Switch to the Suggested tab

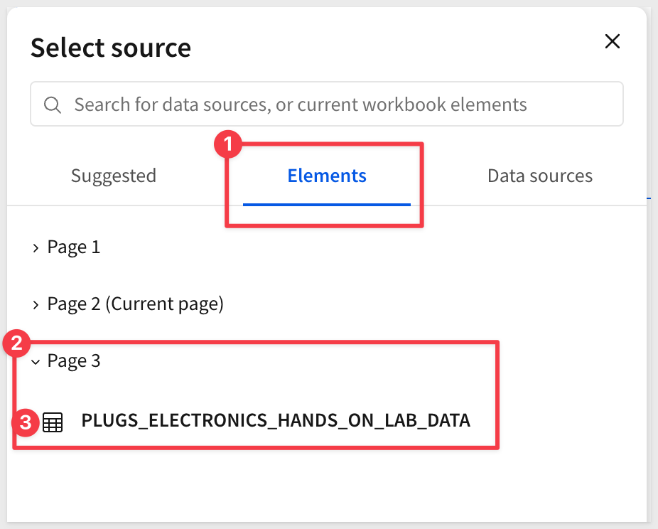coord(113,176)
